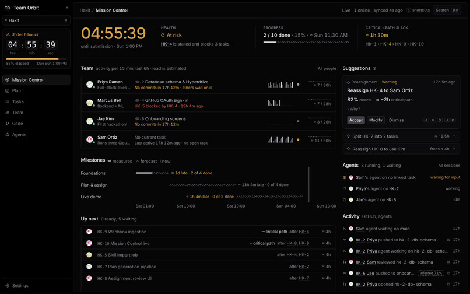This screenshot has height=294, width=470.
Task: Click the A keyboard shortcut key badge
Action: [426, 120]
